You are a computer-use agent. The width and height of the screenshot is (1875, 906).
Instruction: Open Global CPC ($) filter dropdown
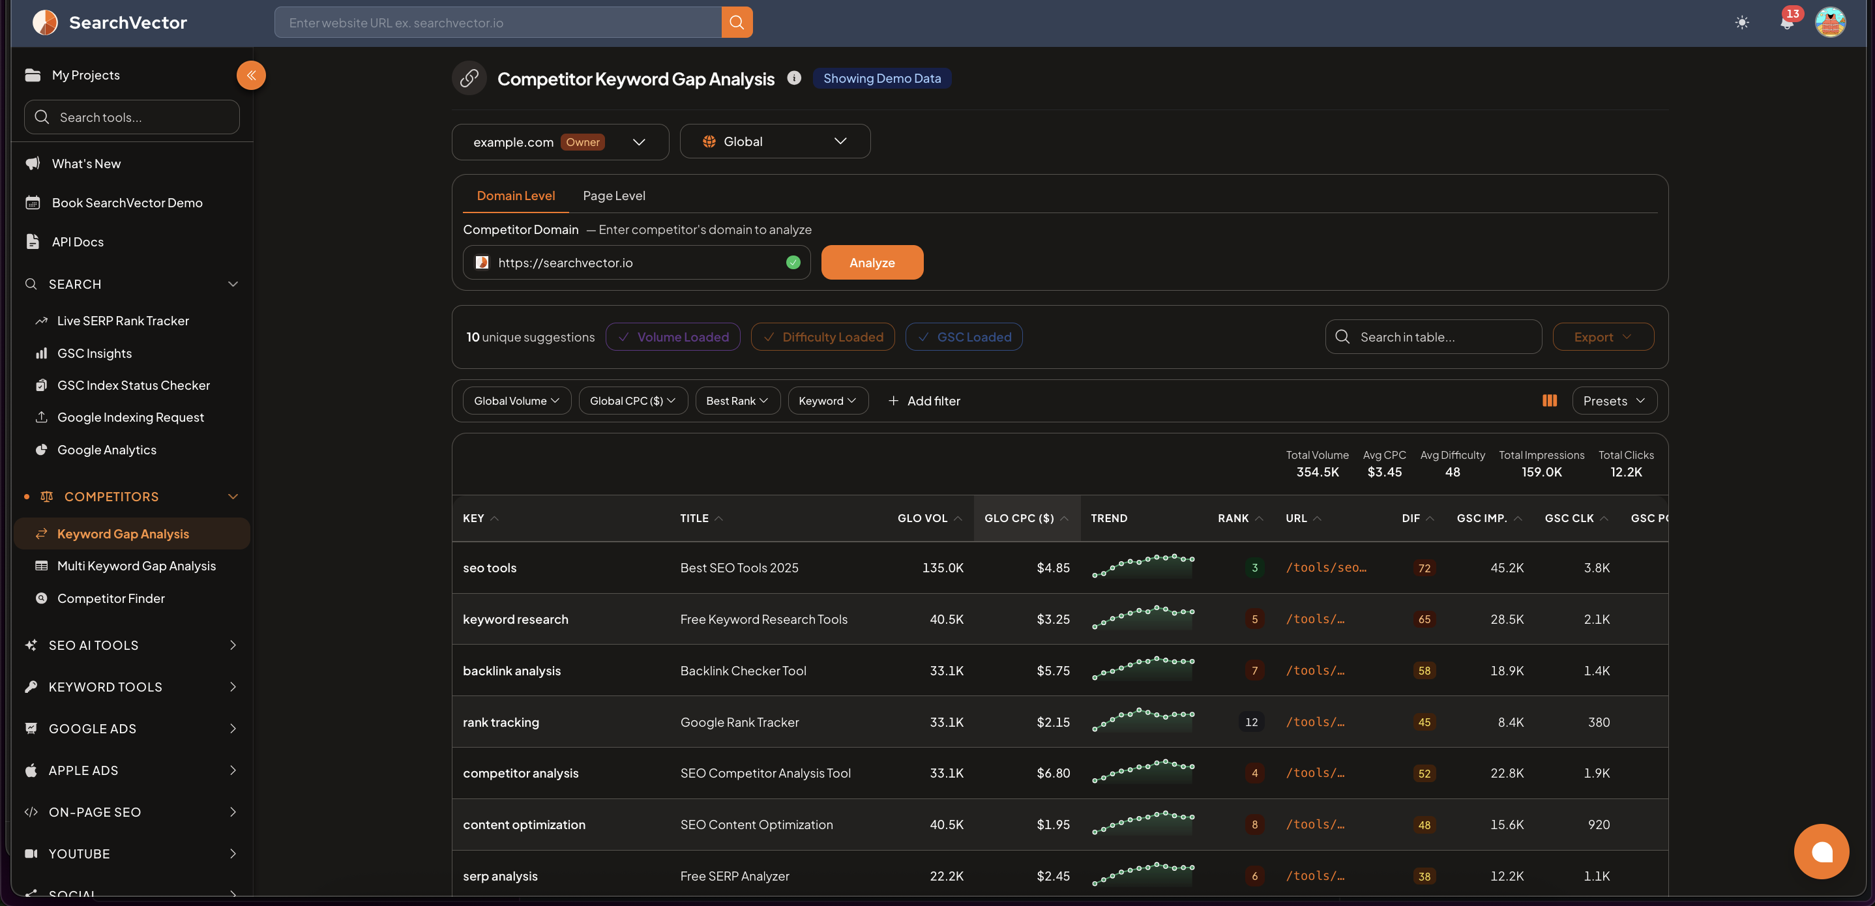click(632, 401)
